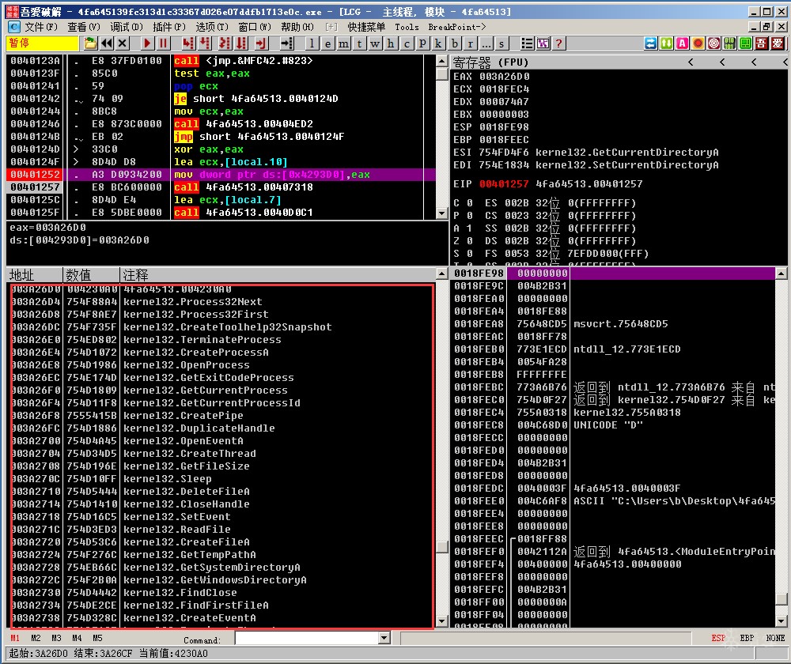Show executable modules via the 'e' button
The width and height of the screenshot is (791, 664).
point(328,43)
